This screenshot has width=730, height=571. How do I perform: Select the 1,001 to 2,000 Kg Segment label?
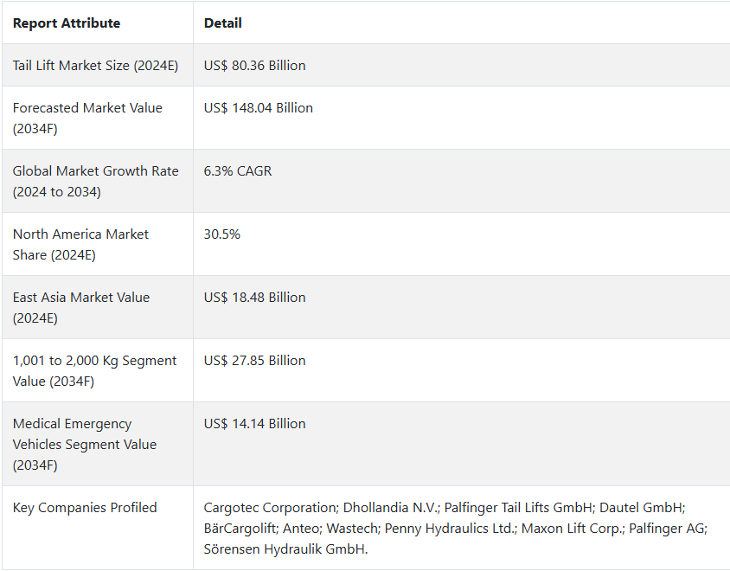[94, 371]
